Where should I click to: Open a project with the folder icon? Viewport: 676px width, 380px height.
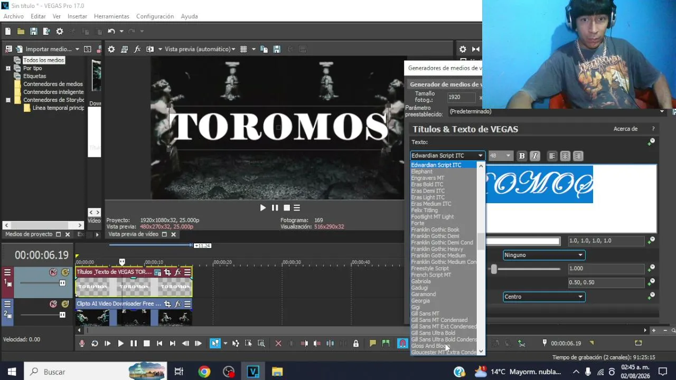pos(21,32)
